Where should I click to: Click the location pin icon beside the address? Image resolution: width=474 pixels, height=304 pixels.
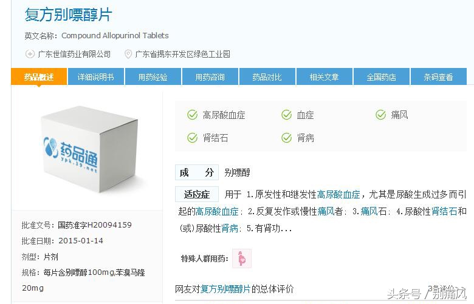[128, 55]
